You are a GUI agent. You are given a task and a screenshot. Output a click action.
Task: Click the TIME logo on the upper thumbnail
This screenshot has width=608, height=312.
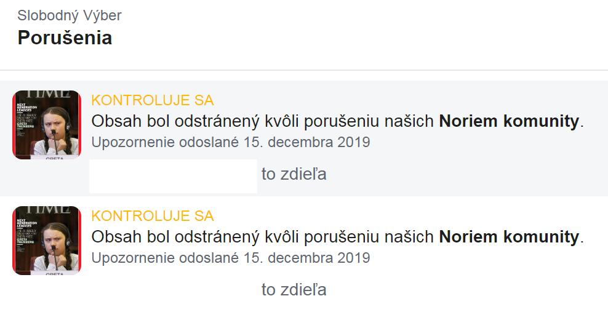coord(50,94)
